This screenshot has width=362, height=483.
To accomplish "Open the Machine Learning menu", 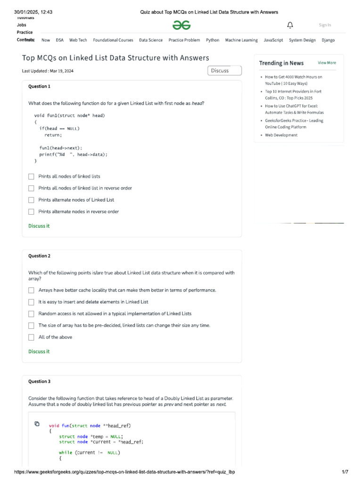I will [241, 40].
